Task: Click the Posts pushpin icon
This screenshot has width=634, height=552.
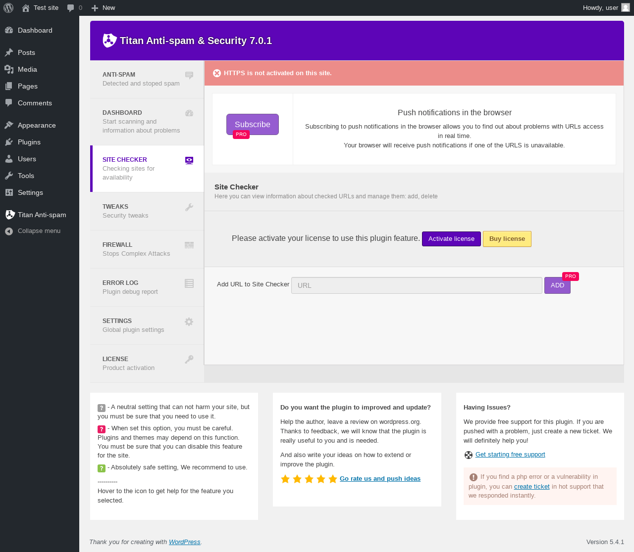Action: 9,52
